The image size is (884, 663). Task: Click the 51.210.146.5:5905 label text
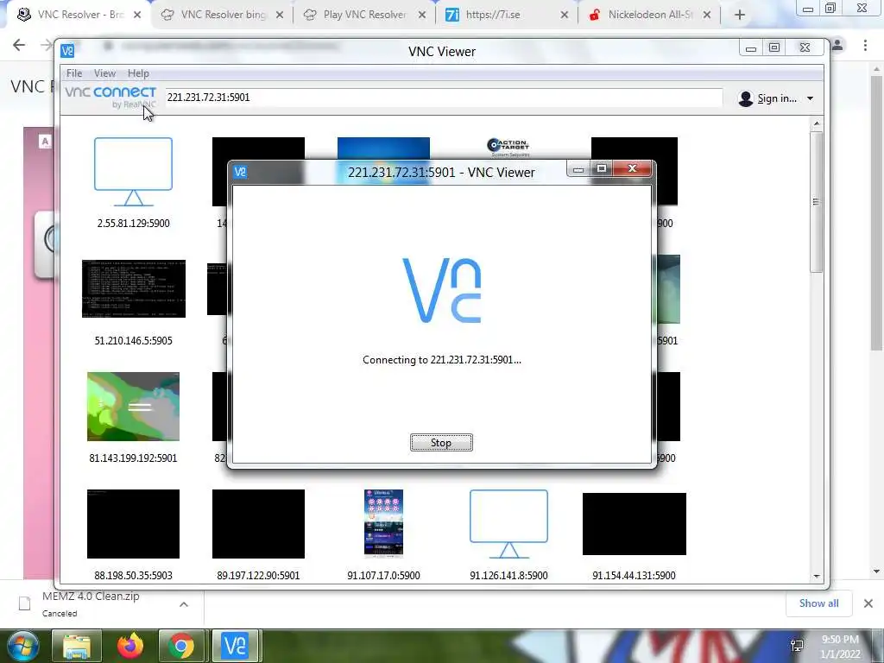click(134, 340)
